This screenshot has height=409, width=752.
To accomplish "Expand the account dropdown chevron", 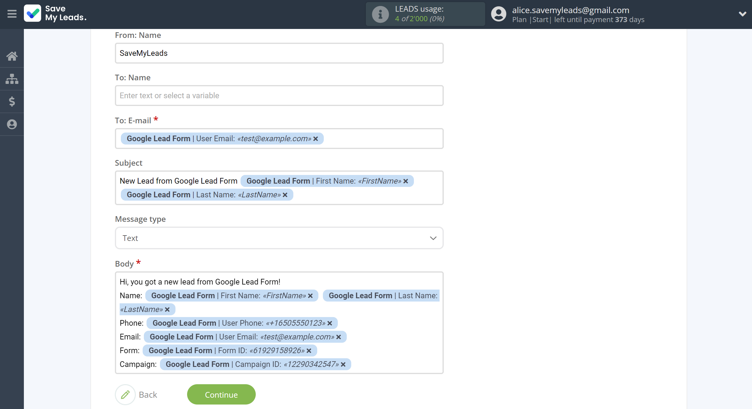I will point(742,14).
